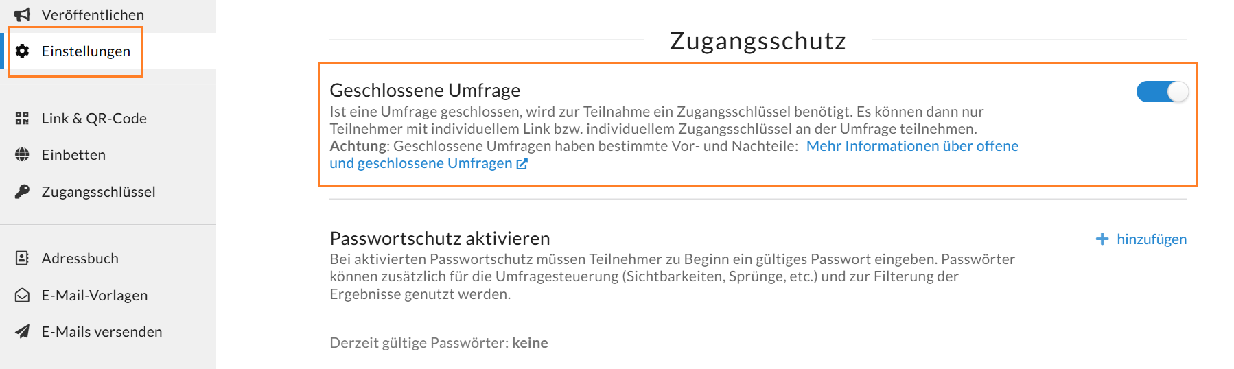Click the QR code icon
The height and width of the screenshot is (369, 1234).
pyautogui.click(x=22, y=119)
